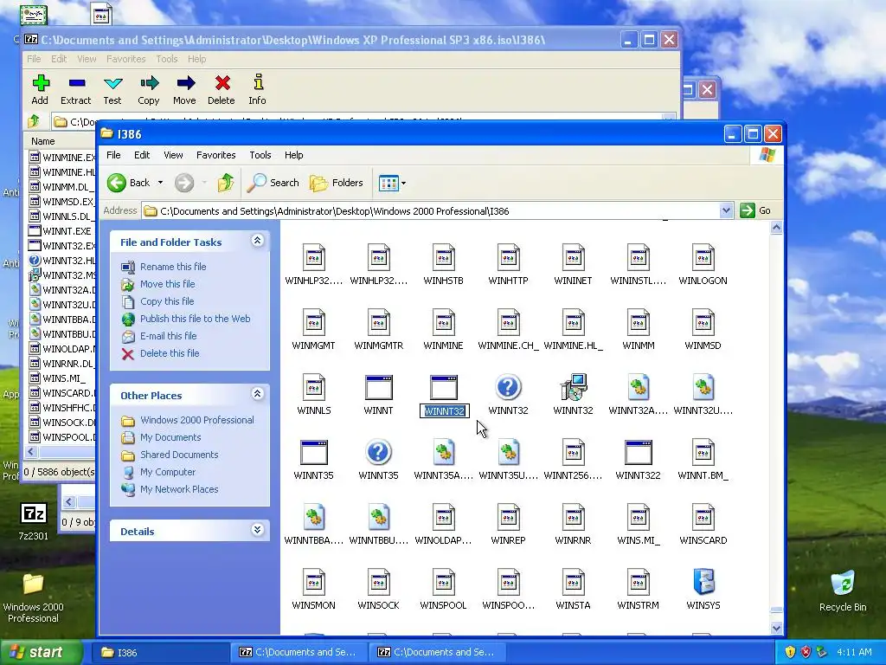Select the WINNT.BM_ file icon

703,452
